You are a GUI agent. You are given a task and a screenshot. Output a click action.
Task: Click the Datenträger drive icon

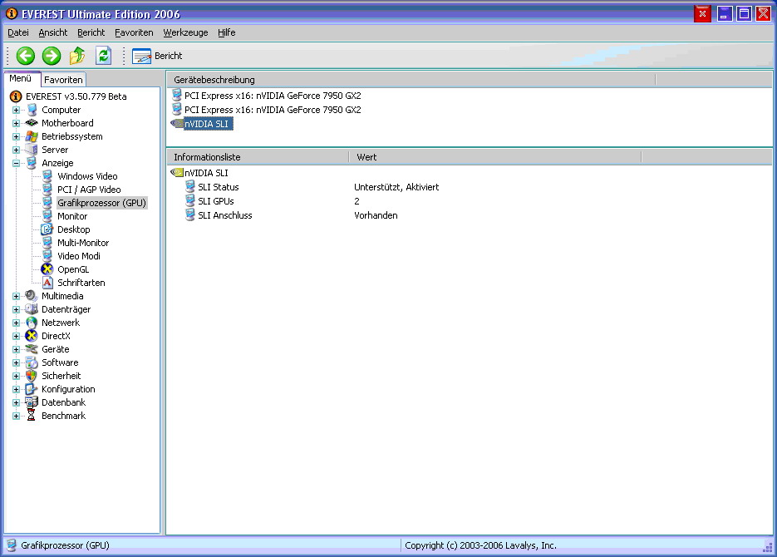point(32,309)
